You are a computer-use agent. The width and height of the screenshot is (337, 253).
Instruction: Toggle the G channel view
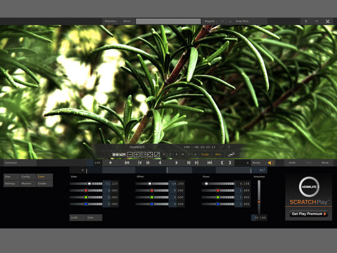tap(170, 154)
